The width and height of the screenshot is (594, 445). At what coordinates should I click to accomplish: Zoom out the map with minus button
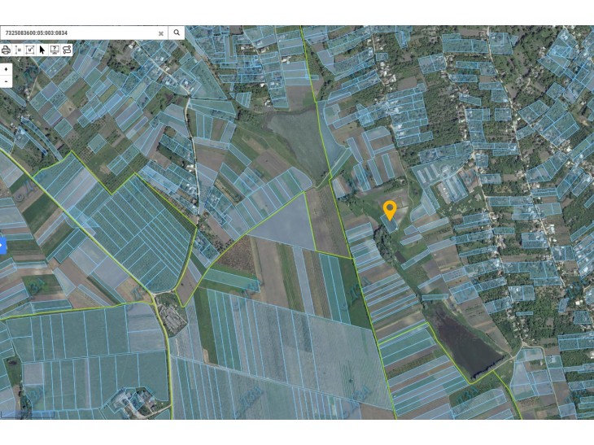(x=6, y=81)
